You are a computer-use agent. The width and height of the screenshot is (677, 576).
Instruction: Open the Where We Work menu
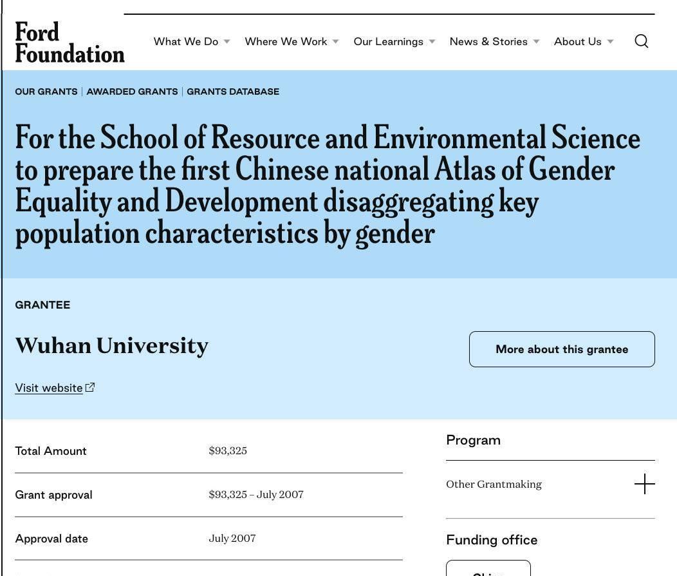(x=286, y=41)
